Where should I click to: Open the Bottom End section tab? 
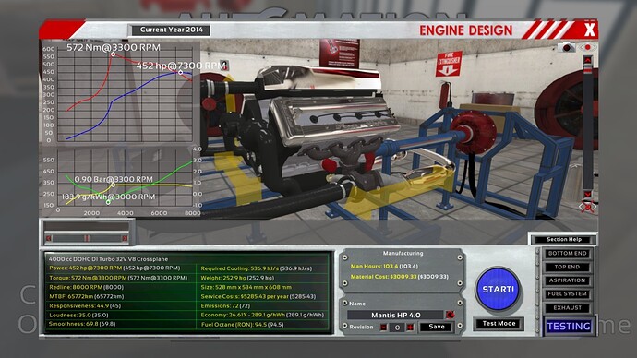click(567, 254)
